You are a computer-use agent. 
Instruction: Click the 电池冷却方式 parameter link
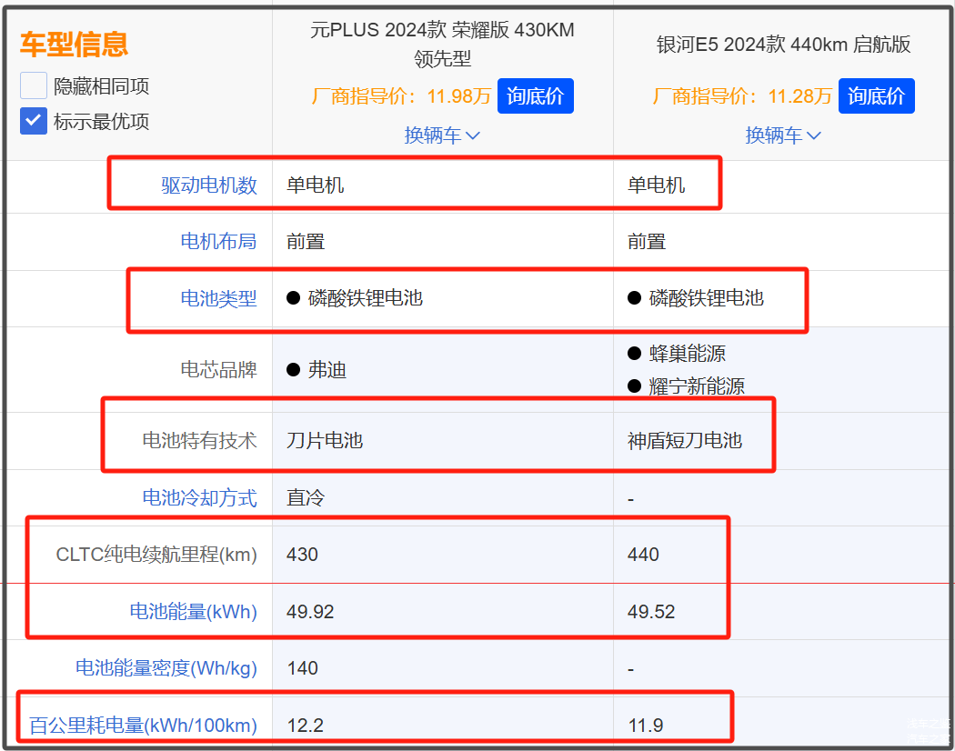tap(199, 497)
